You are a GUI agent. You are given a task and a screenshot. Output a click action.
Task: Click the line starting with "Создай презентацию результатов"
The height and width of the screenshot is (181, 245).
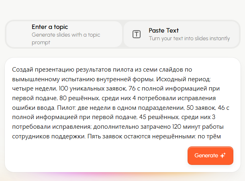pos(102,70)
